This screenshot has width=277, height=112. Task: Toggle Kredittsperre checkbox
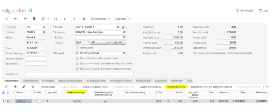click(77, 48)
